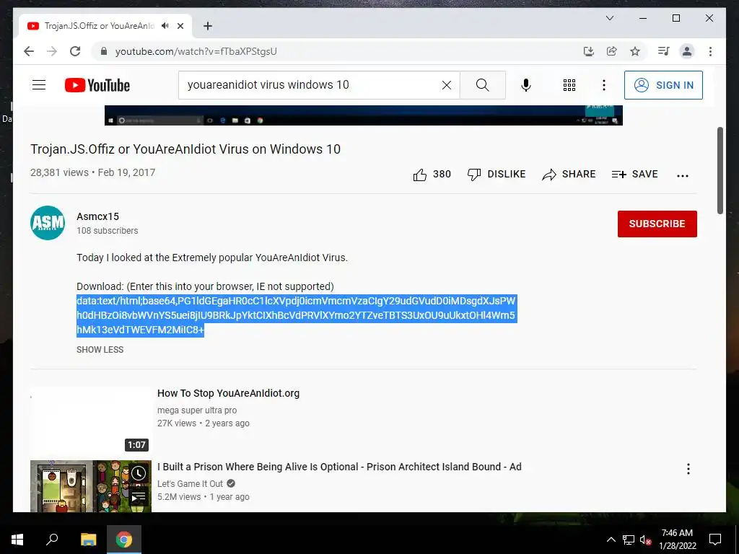Click the highlighted data:text/html download text
The image size is (739, 554).
(x=297, y=315)
